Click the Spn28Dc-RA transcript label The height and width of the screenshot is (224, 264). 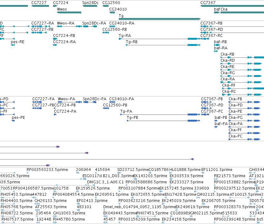click(x=94, y=23)
